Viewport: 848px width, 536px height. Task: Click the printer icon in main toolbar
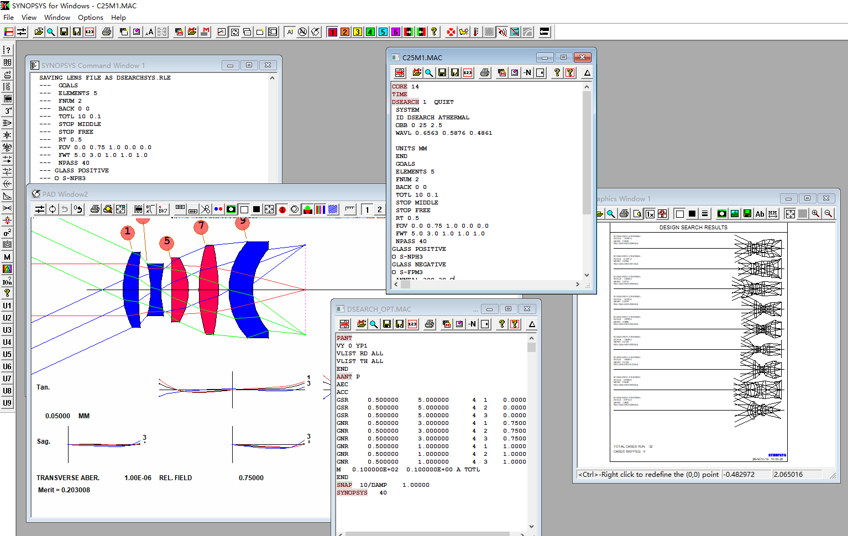coord(107,32)
